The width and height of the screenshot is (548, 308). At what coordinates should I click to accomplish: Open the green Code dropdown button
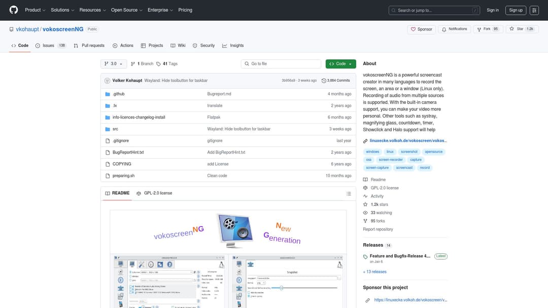click(341, 64)
